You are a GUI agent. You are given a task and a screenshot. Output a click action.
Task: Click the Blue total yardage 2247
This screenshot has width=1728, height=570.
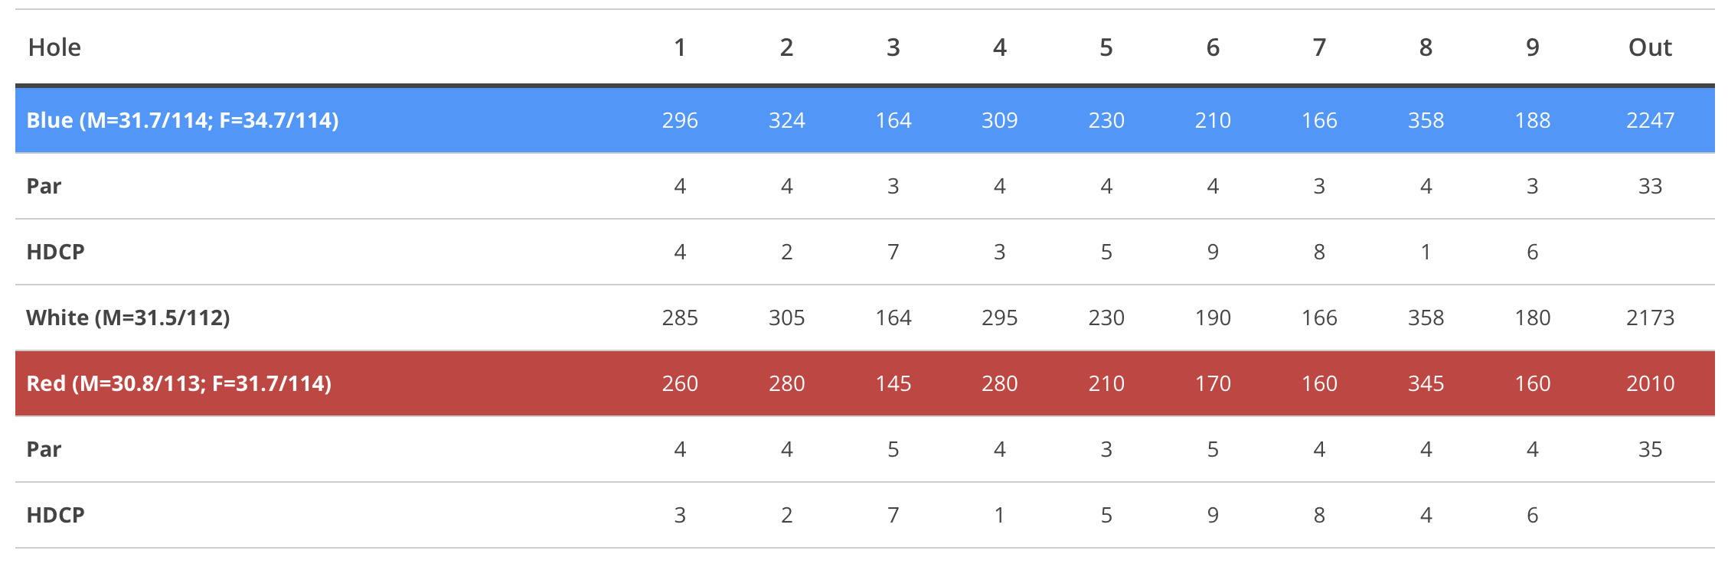1650,120
